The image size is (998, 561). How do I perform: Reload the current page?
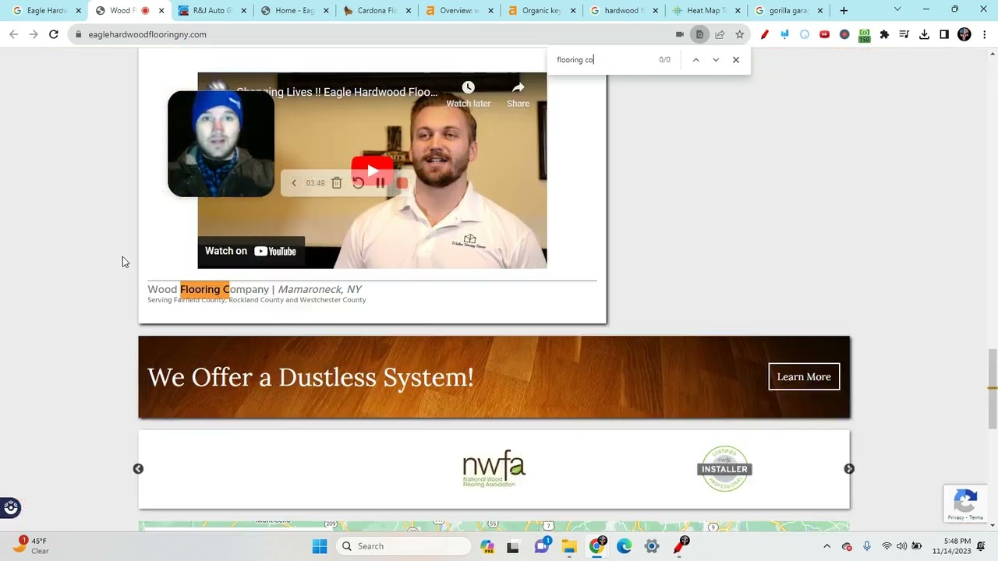coord(53,34)
